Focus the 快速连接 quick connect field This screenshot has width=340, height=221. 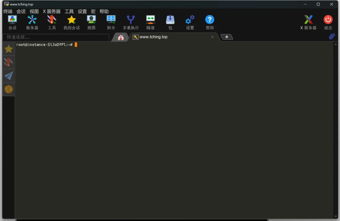tap(56, 37)
